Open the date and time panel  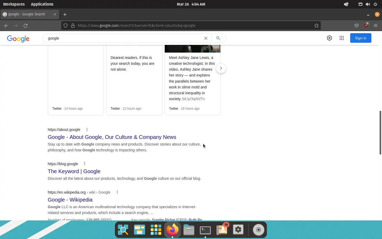191,4
